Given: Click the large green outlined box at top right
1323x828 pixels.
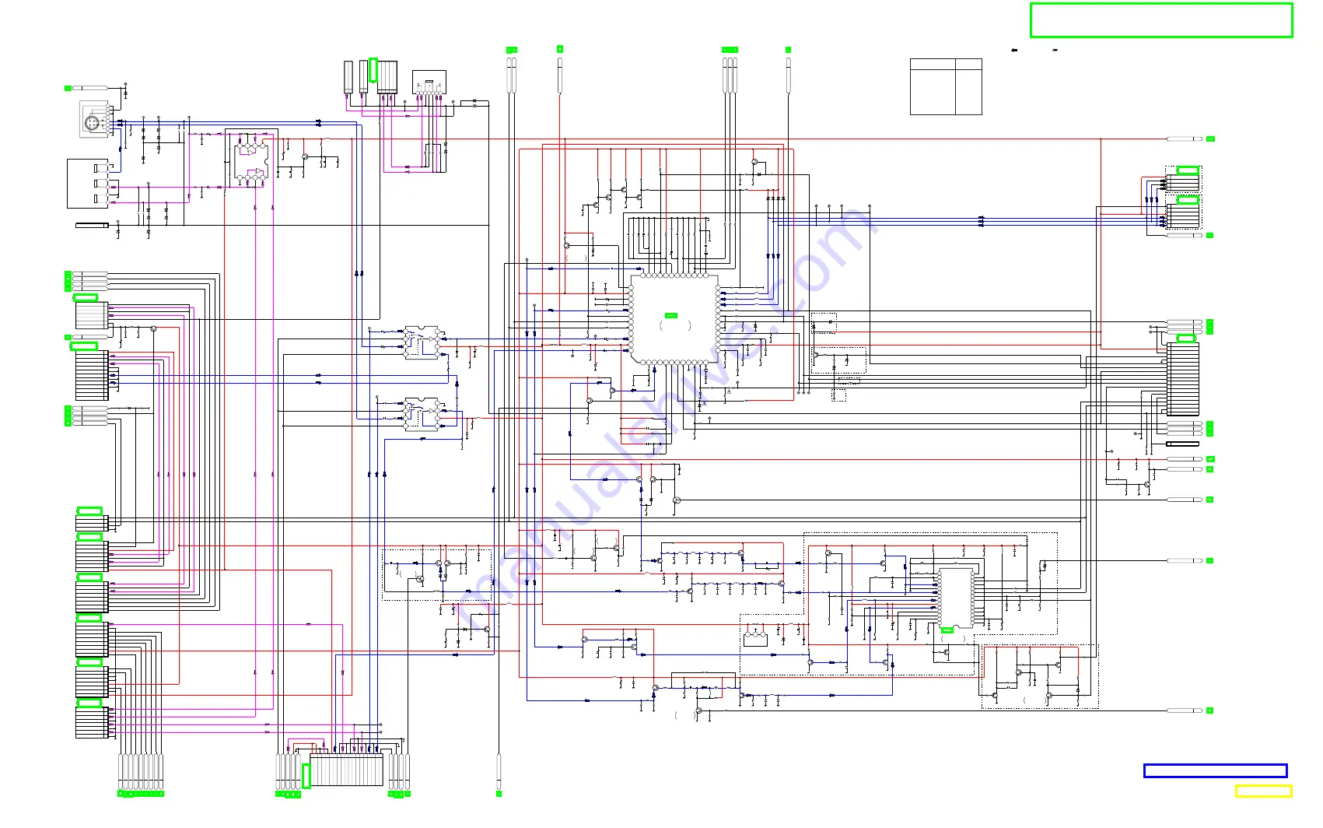Looking at the screenshot, I should click(1161, 20).
